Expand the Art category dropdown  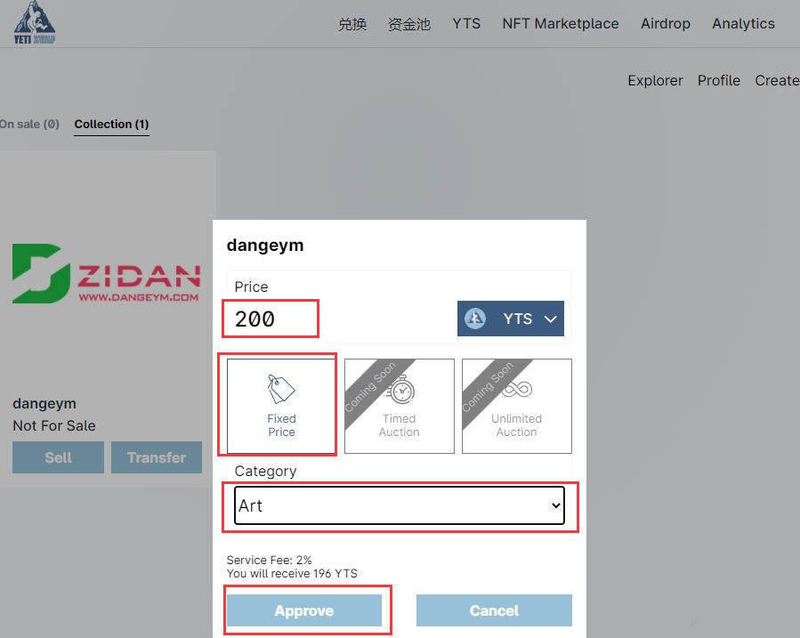coord(400,505)
